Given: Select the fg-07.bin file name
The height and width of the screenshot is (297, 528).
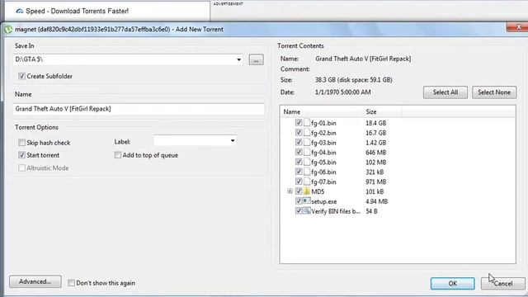Looking at the screenshot, I should click(323, 181).
